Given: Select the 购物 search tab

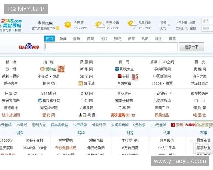Looking at the screenshot, I should click(x=118, y=39).
